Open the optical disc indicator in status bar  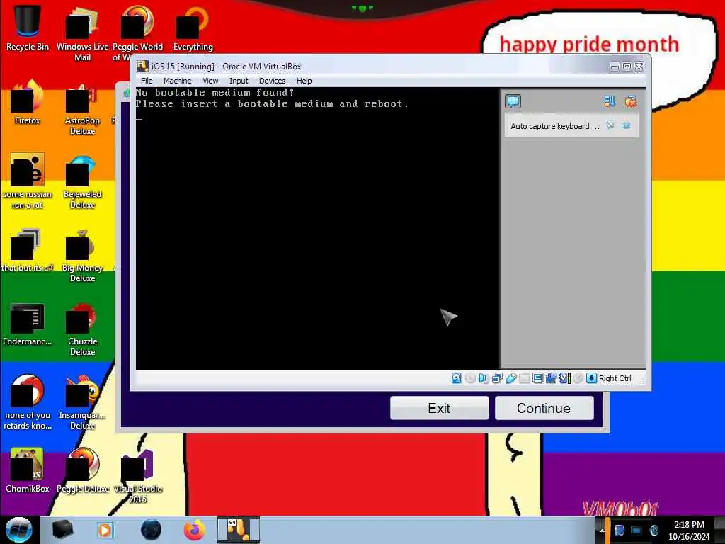[x=470, y=378]
